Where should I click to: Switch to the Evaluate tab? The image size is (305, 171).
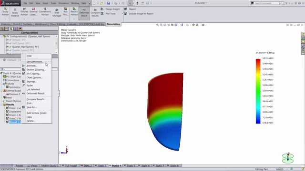point(72,24)
